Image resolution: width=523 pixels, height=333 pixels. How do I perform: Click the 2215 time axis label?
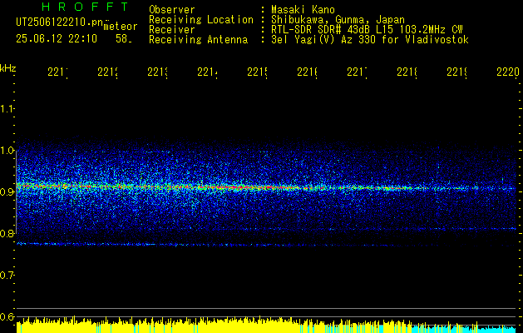pos(258,72)
